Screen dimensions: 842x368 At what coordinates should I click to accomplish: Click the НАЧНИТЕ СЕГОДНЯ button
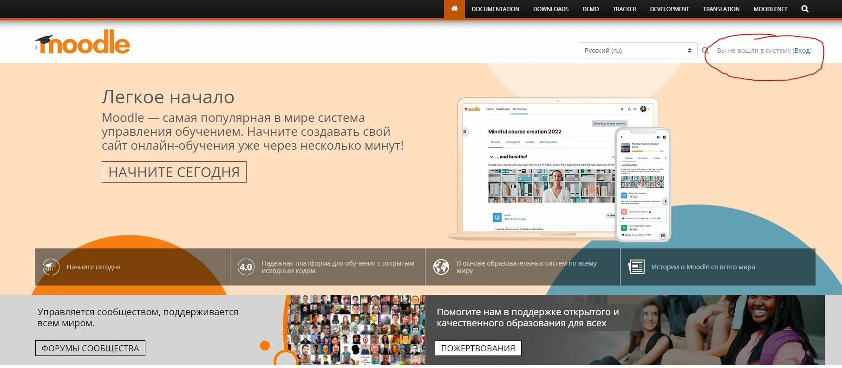tap(174, 172)
